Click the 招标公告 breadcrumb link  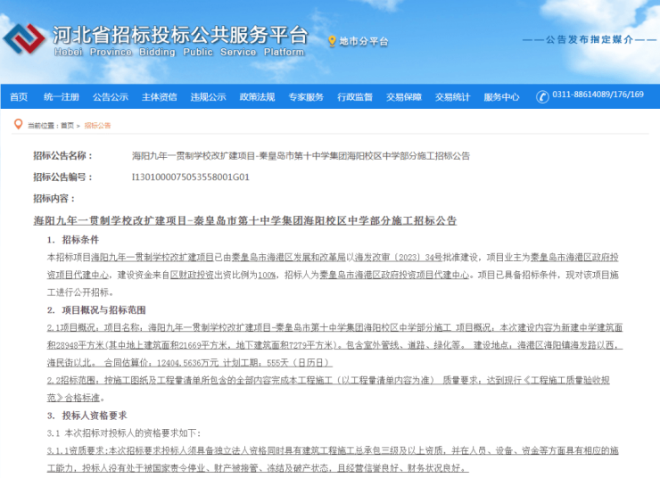click(x=97, y=126)
